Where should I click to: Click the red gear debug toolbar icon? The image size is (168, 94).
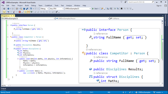[x=20, y=12]
